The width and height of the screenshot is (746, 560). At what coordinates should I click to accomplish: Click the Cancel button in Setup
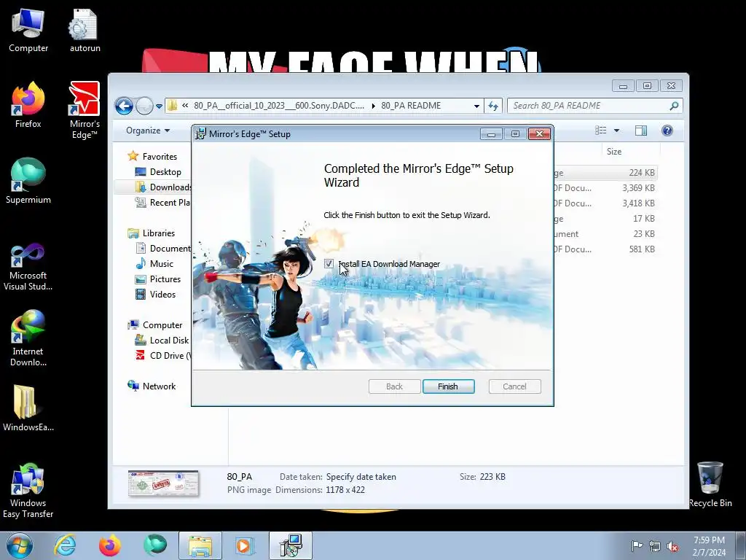[x=514, y=386]
